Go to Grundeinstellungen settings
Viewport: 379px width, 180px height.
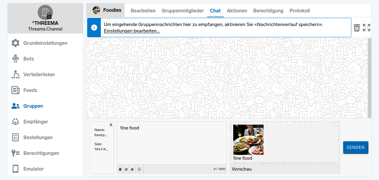(45, 43)
